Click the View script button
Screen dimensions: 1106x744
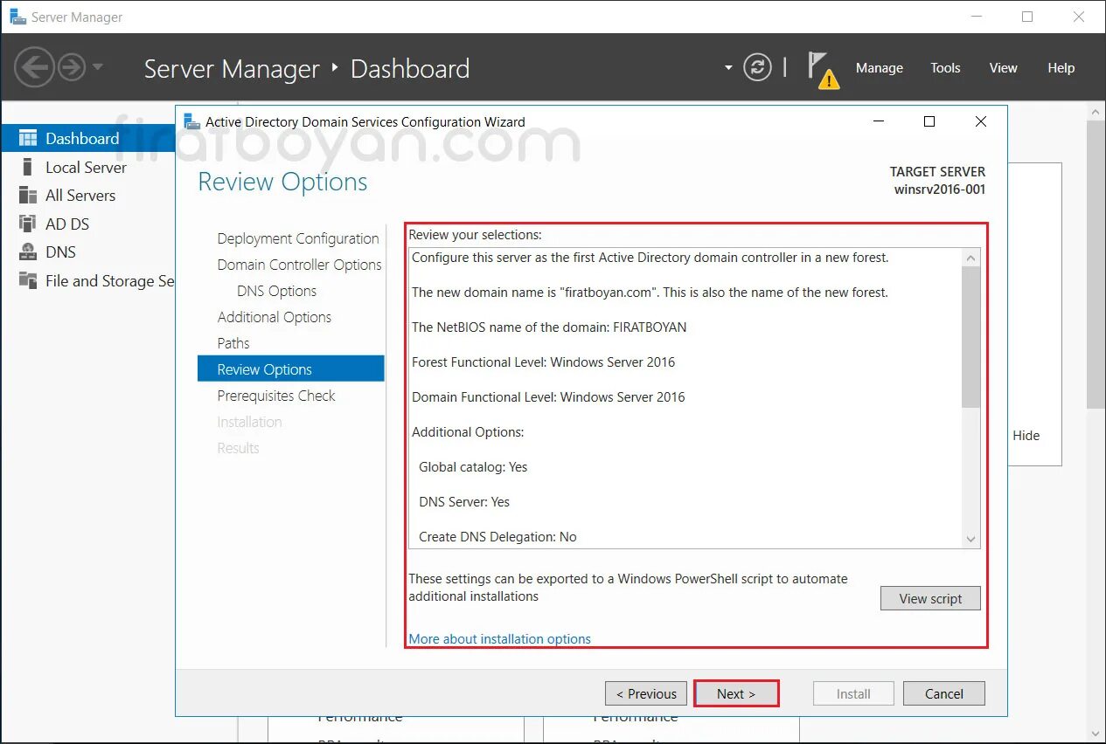coord(930,598)
